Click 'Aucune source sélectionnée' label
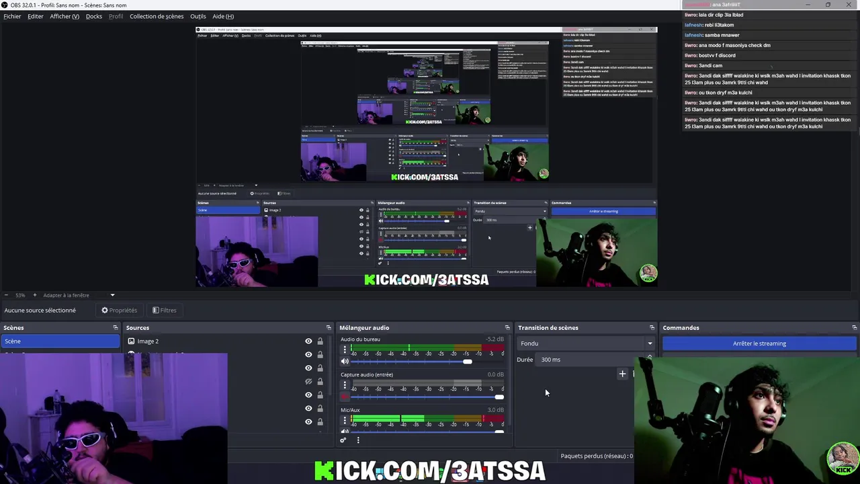The image size is (860, 484). 40,310
